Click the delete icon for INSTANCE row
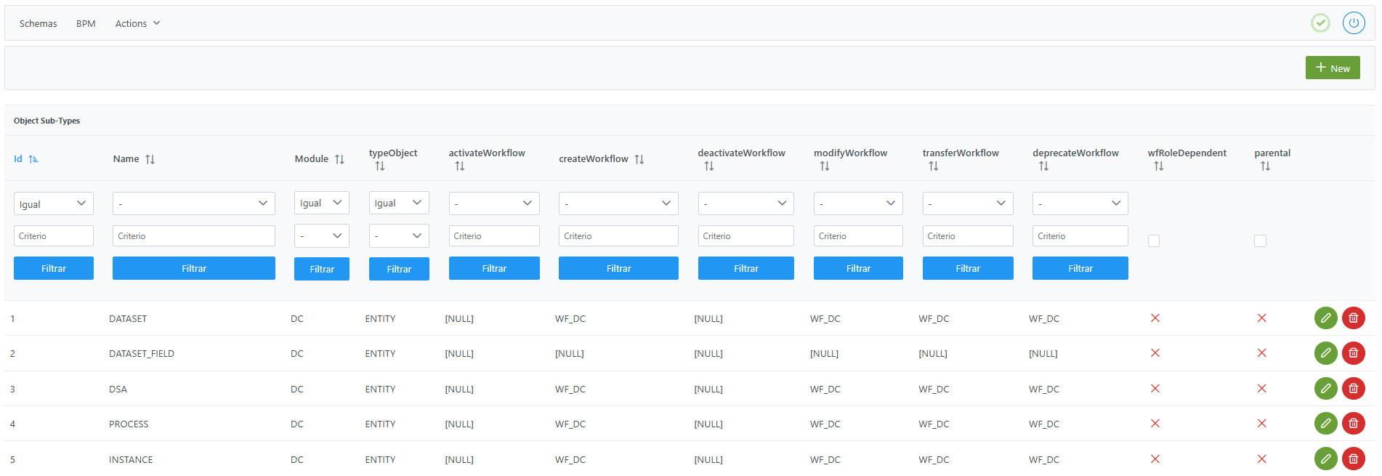1382x476 pixels. 1353,459
